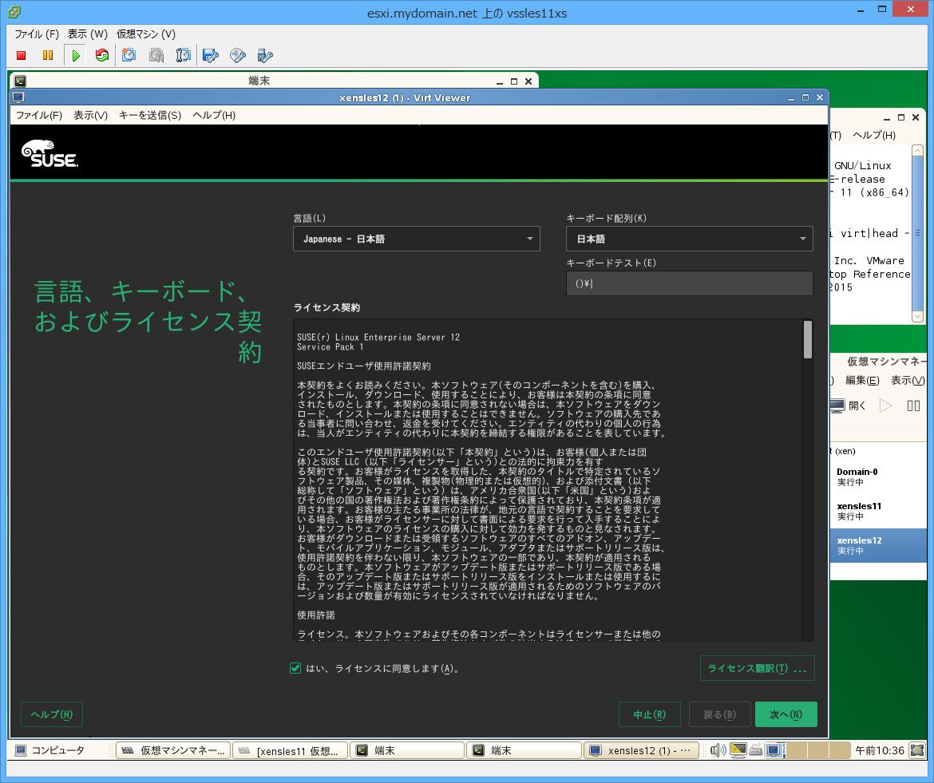Click the Abort (R) button
934x783 pixels.
click(x=649, y=714)
